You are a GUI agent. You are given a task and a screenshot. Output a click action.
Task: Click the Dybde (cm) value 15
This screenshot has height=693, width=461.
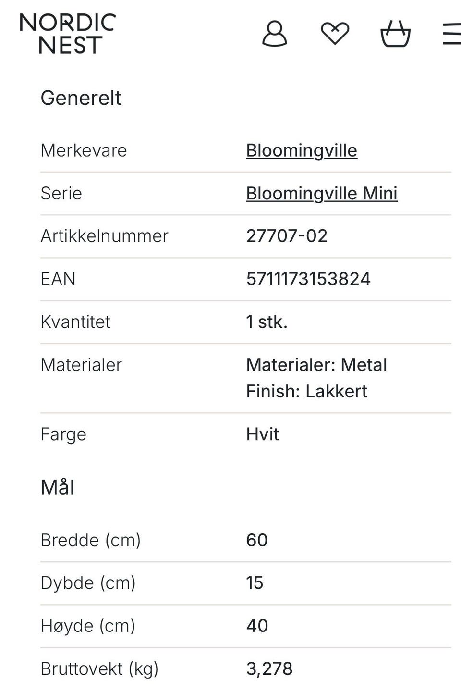[255, 583]
